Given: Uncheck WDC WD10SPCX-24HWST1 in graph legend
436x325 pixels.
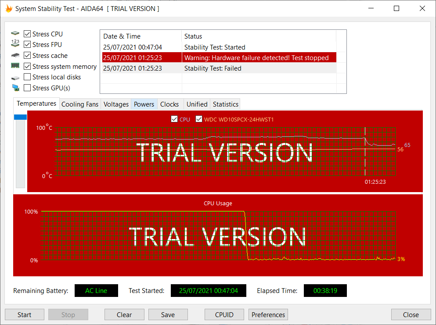Looking at the screenshot, I should click(x=199, y=119).
